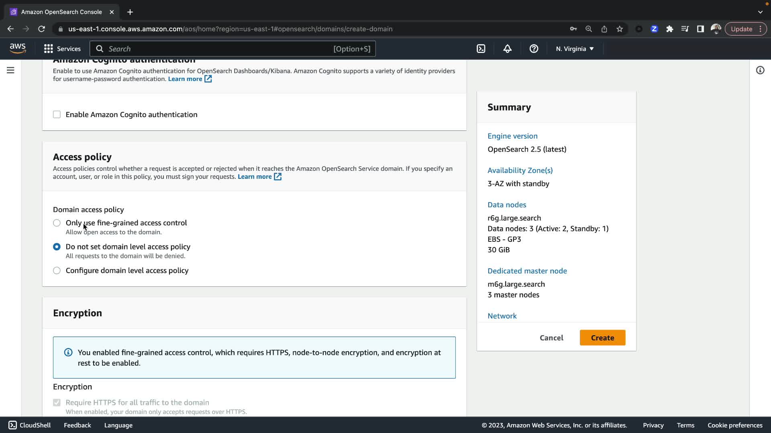This screenshot has width=771, height=433.
Task: Open Services grid menu
Action: (x=62, y=49)
